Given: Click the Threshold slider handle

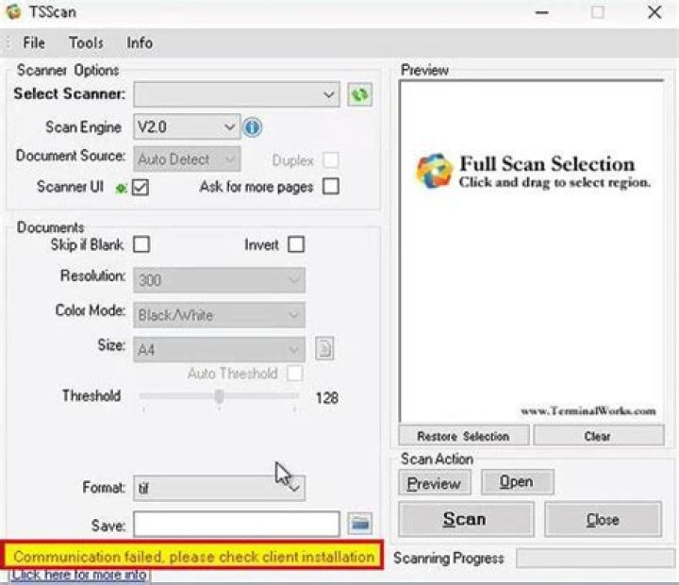Looking at the screenshot, I should [219, 397].
